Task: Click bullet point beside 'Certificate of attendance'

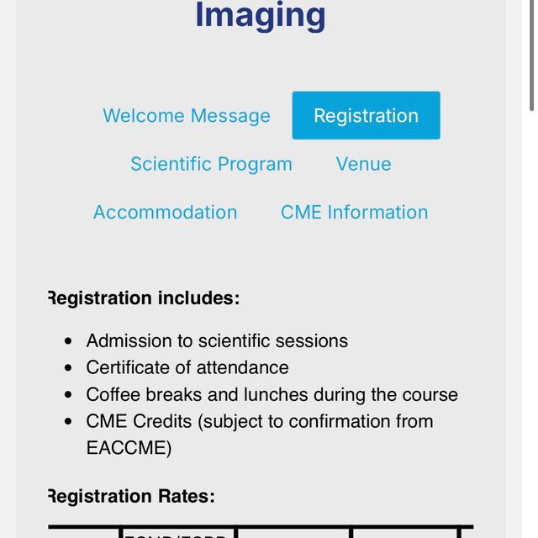Action: click(69, 369)
